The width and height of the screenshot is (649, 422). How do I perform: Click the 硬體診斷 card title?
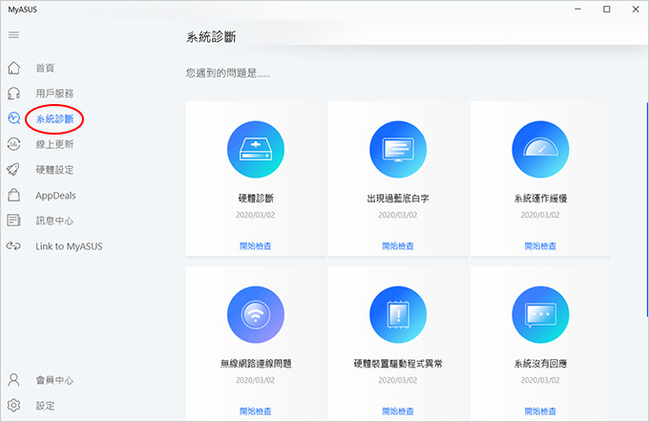click(x=256, y=199)
